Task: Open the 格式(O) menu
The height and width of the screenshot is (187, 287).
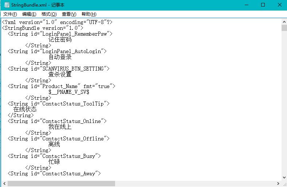Action: [49, 14]
